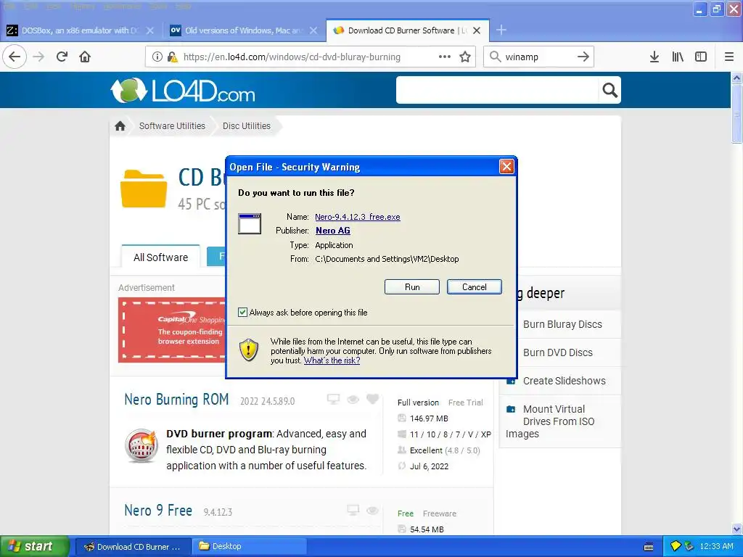
Task: Open Create Slideshows sidebar link
Action: click(x=564, y=381)
